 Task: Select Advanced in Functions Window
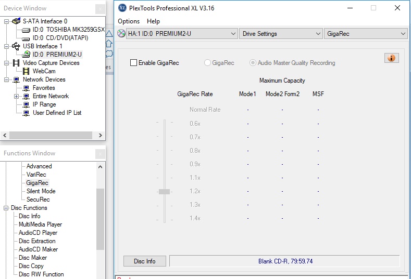coord(39,166)
